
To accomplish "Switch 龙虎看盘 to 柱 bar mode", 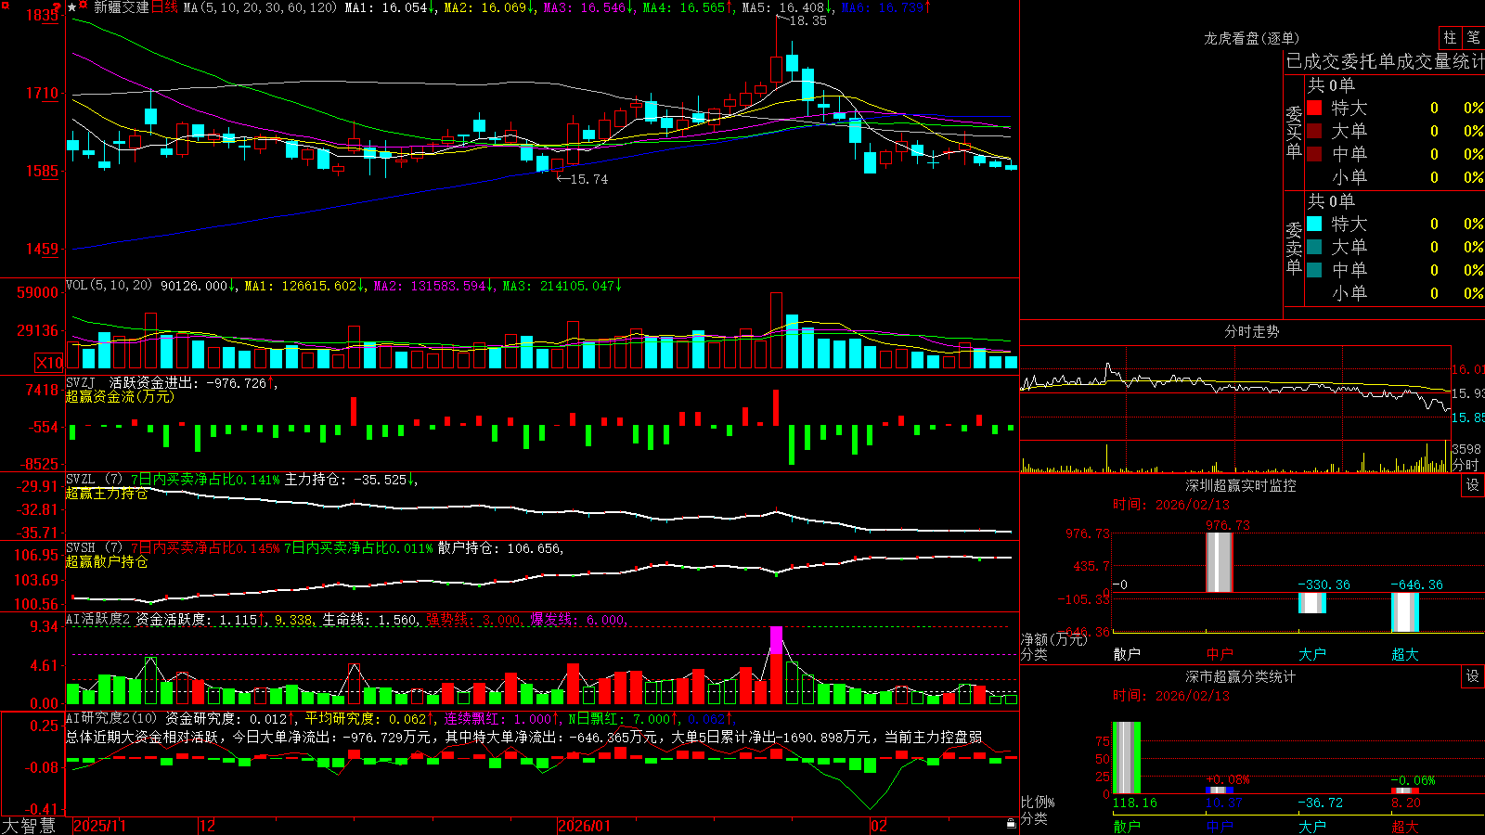I will pyautogui.click(x=1450, y=37).
